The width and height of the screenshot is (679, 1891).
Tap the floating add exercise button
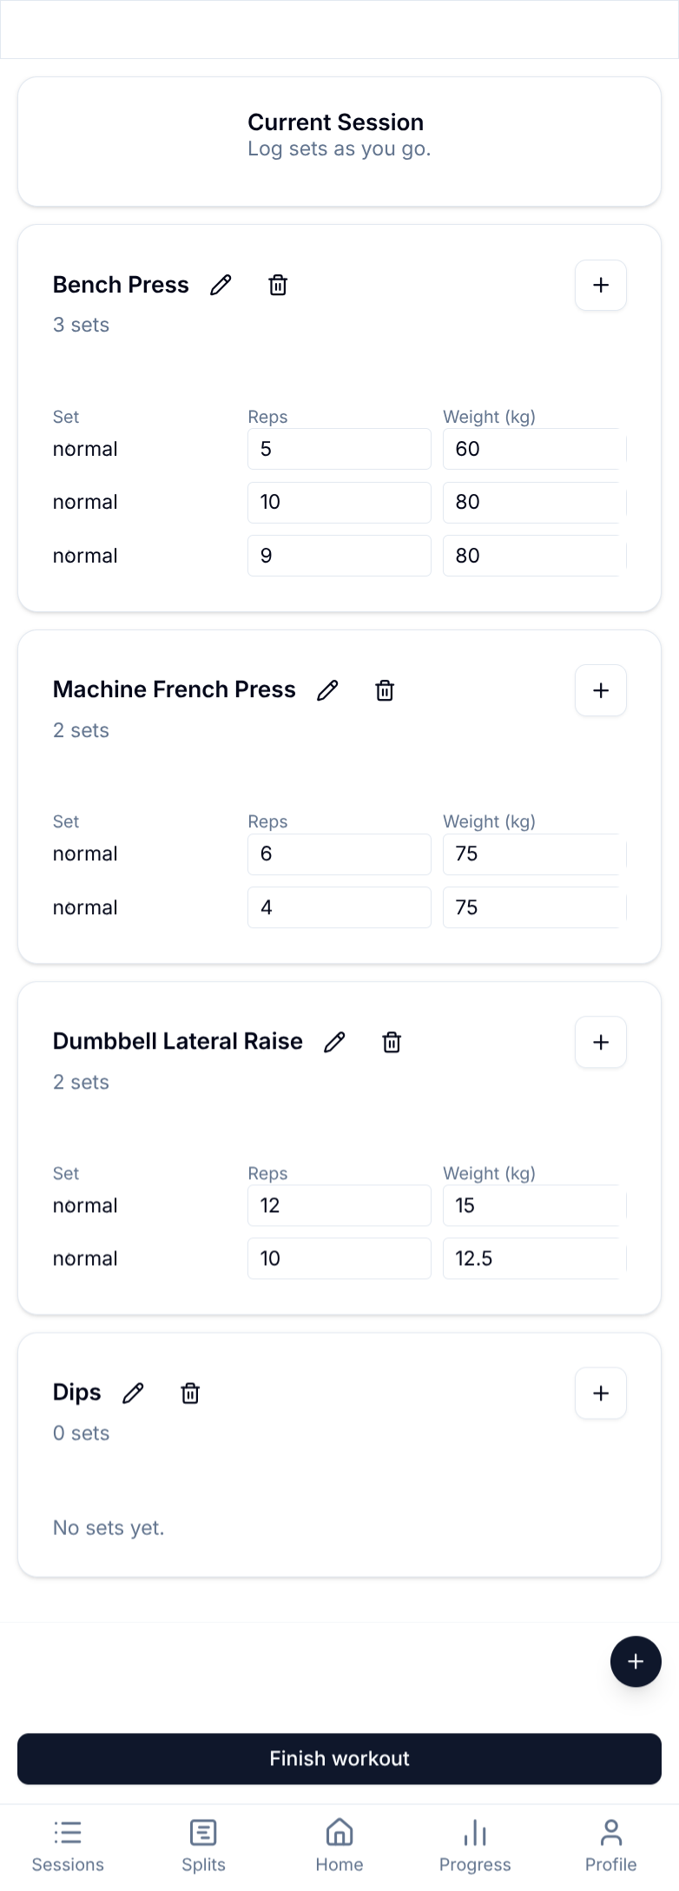[636, 1661]
